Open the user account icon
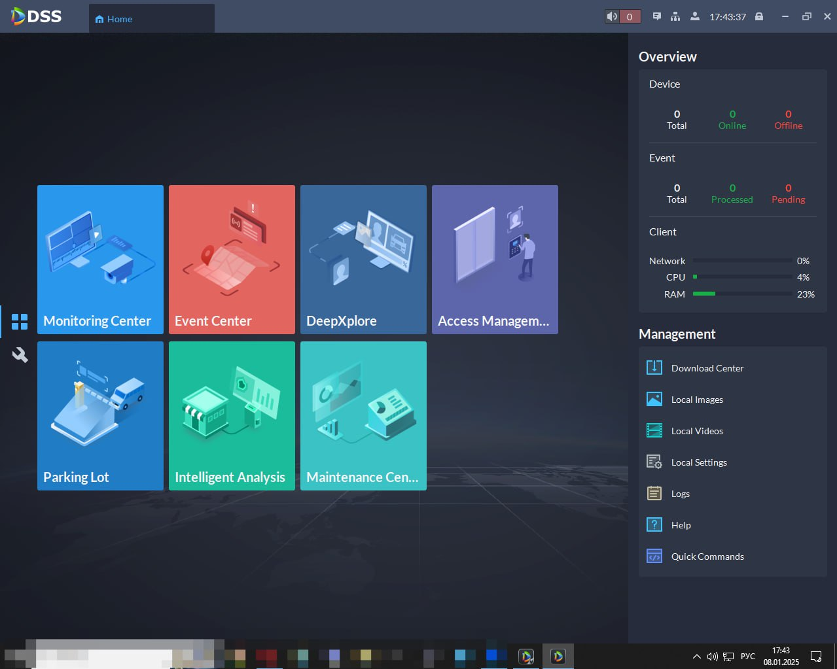This screenshot has height=669, width=837. tap(694, 16)
